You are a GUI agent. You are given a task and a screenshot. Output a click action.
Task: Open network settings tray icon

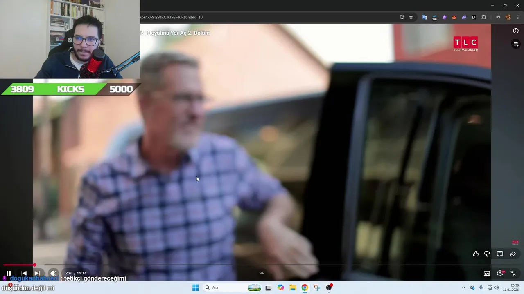point(490,287)
